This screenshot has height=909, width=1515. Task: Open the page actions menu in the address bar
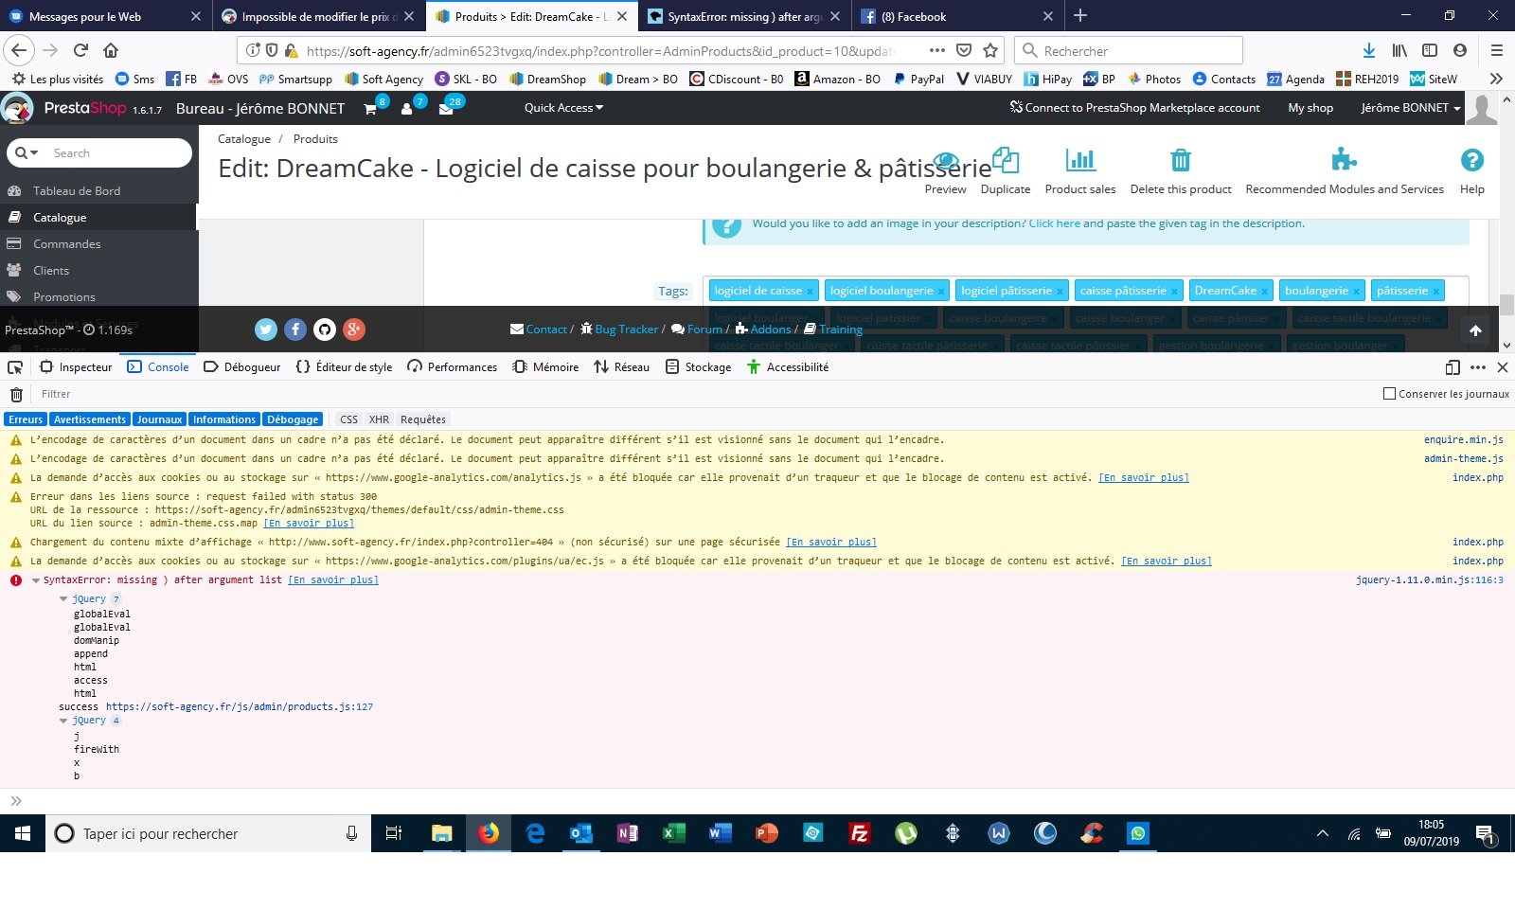pos(936,51)
